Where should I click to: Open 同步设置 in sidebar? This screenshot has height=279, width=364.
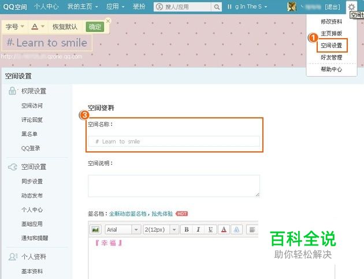(x=32, y=181)
